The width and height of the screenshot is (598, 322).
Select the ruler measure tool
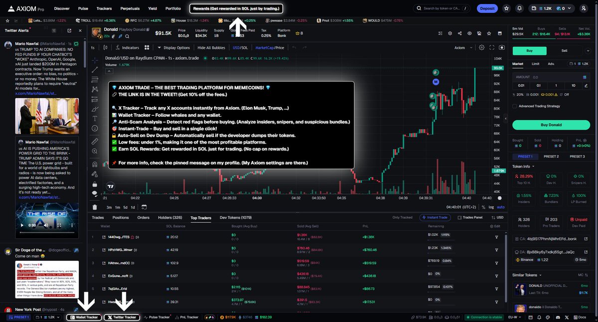point(95,141)
